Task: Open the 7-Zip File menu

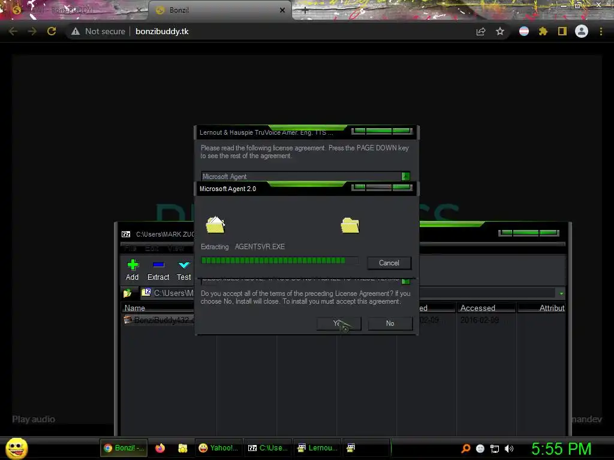Action: pyautogui.click(x=130, y=249)
